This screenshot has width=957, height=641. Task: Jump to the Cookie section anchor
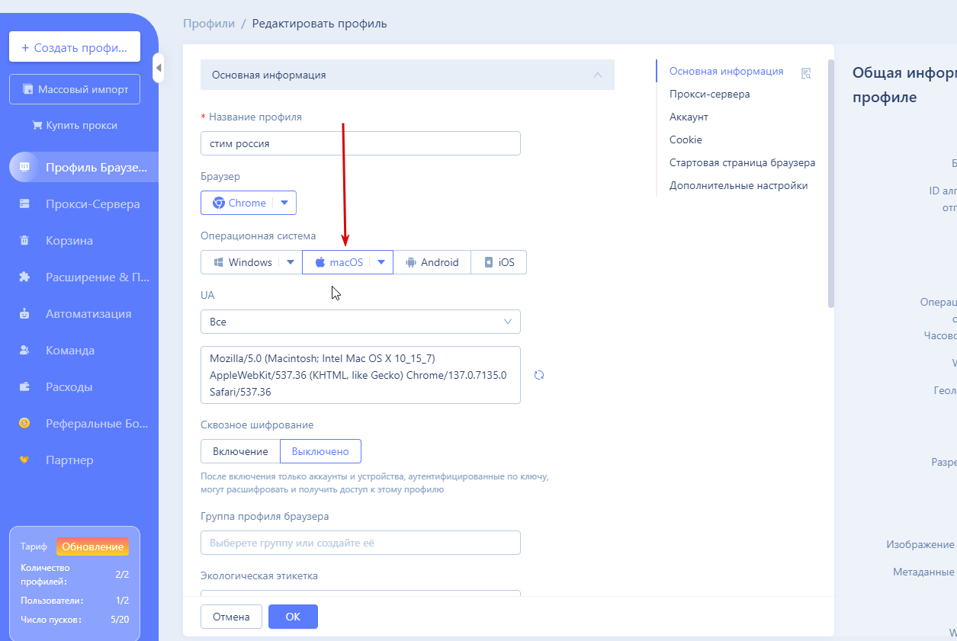[x=686, y=140]
